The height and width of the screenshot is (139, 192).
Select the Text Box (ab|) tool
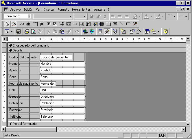pos(29,24)
